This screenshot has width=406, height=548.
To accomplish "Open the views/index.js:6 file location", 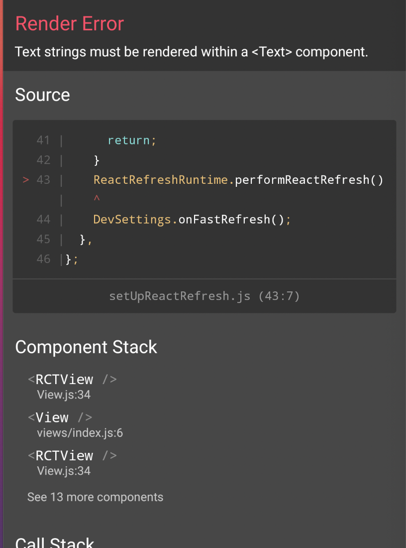I will click(x=80, y=433).
